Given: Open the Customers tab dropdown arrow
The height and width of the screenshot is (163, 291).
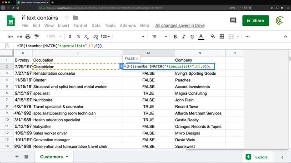Looking at the screenshot, I should tap(67, 157).
